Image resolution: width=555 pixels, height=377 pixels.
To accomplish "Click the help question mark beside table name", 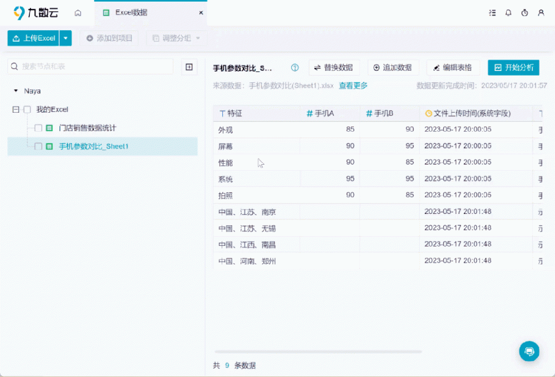I will 295,68.
